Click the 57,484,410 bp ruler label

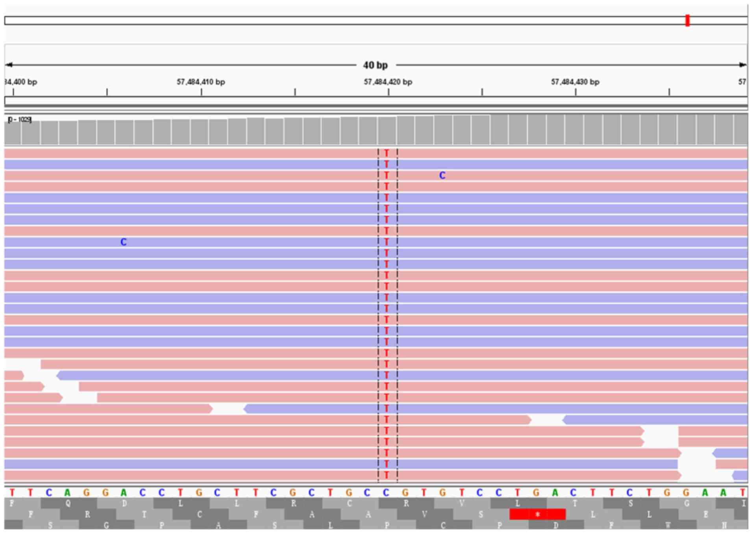(x=201, y=82)
